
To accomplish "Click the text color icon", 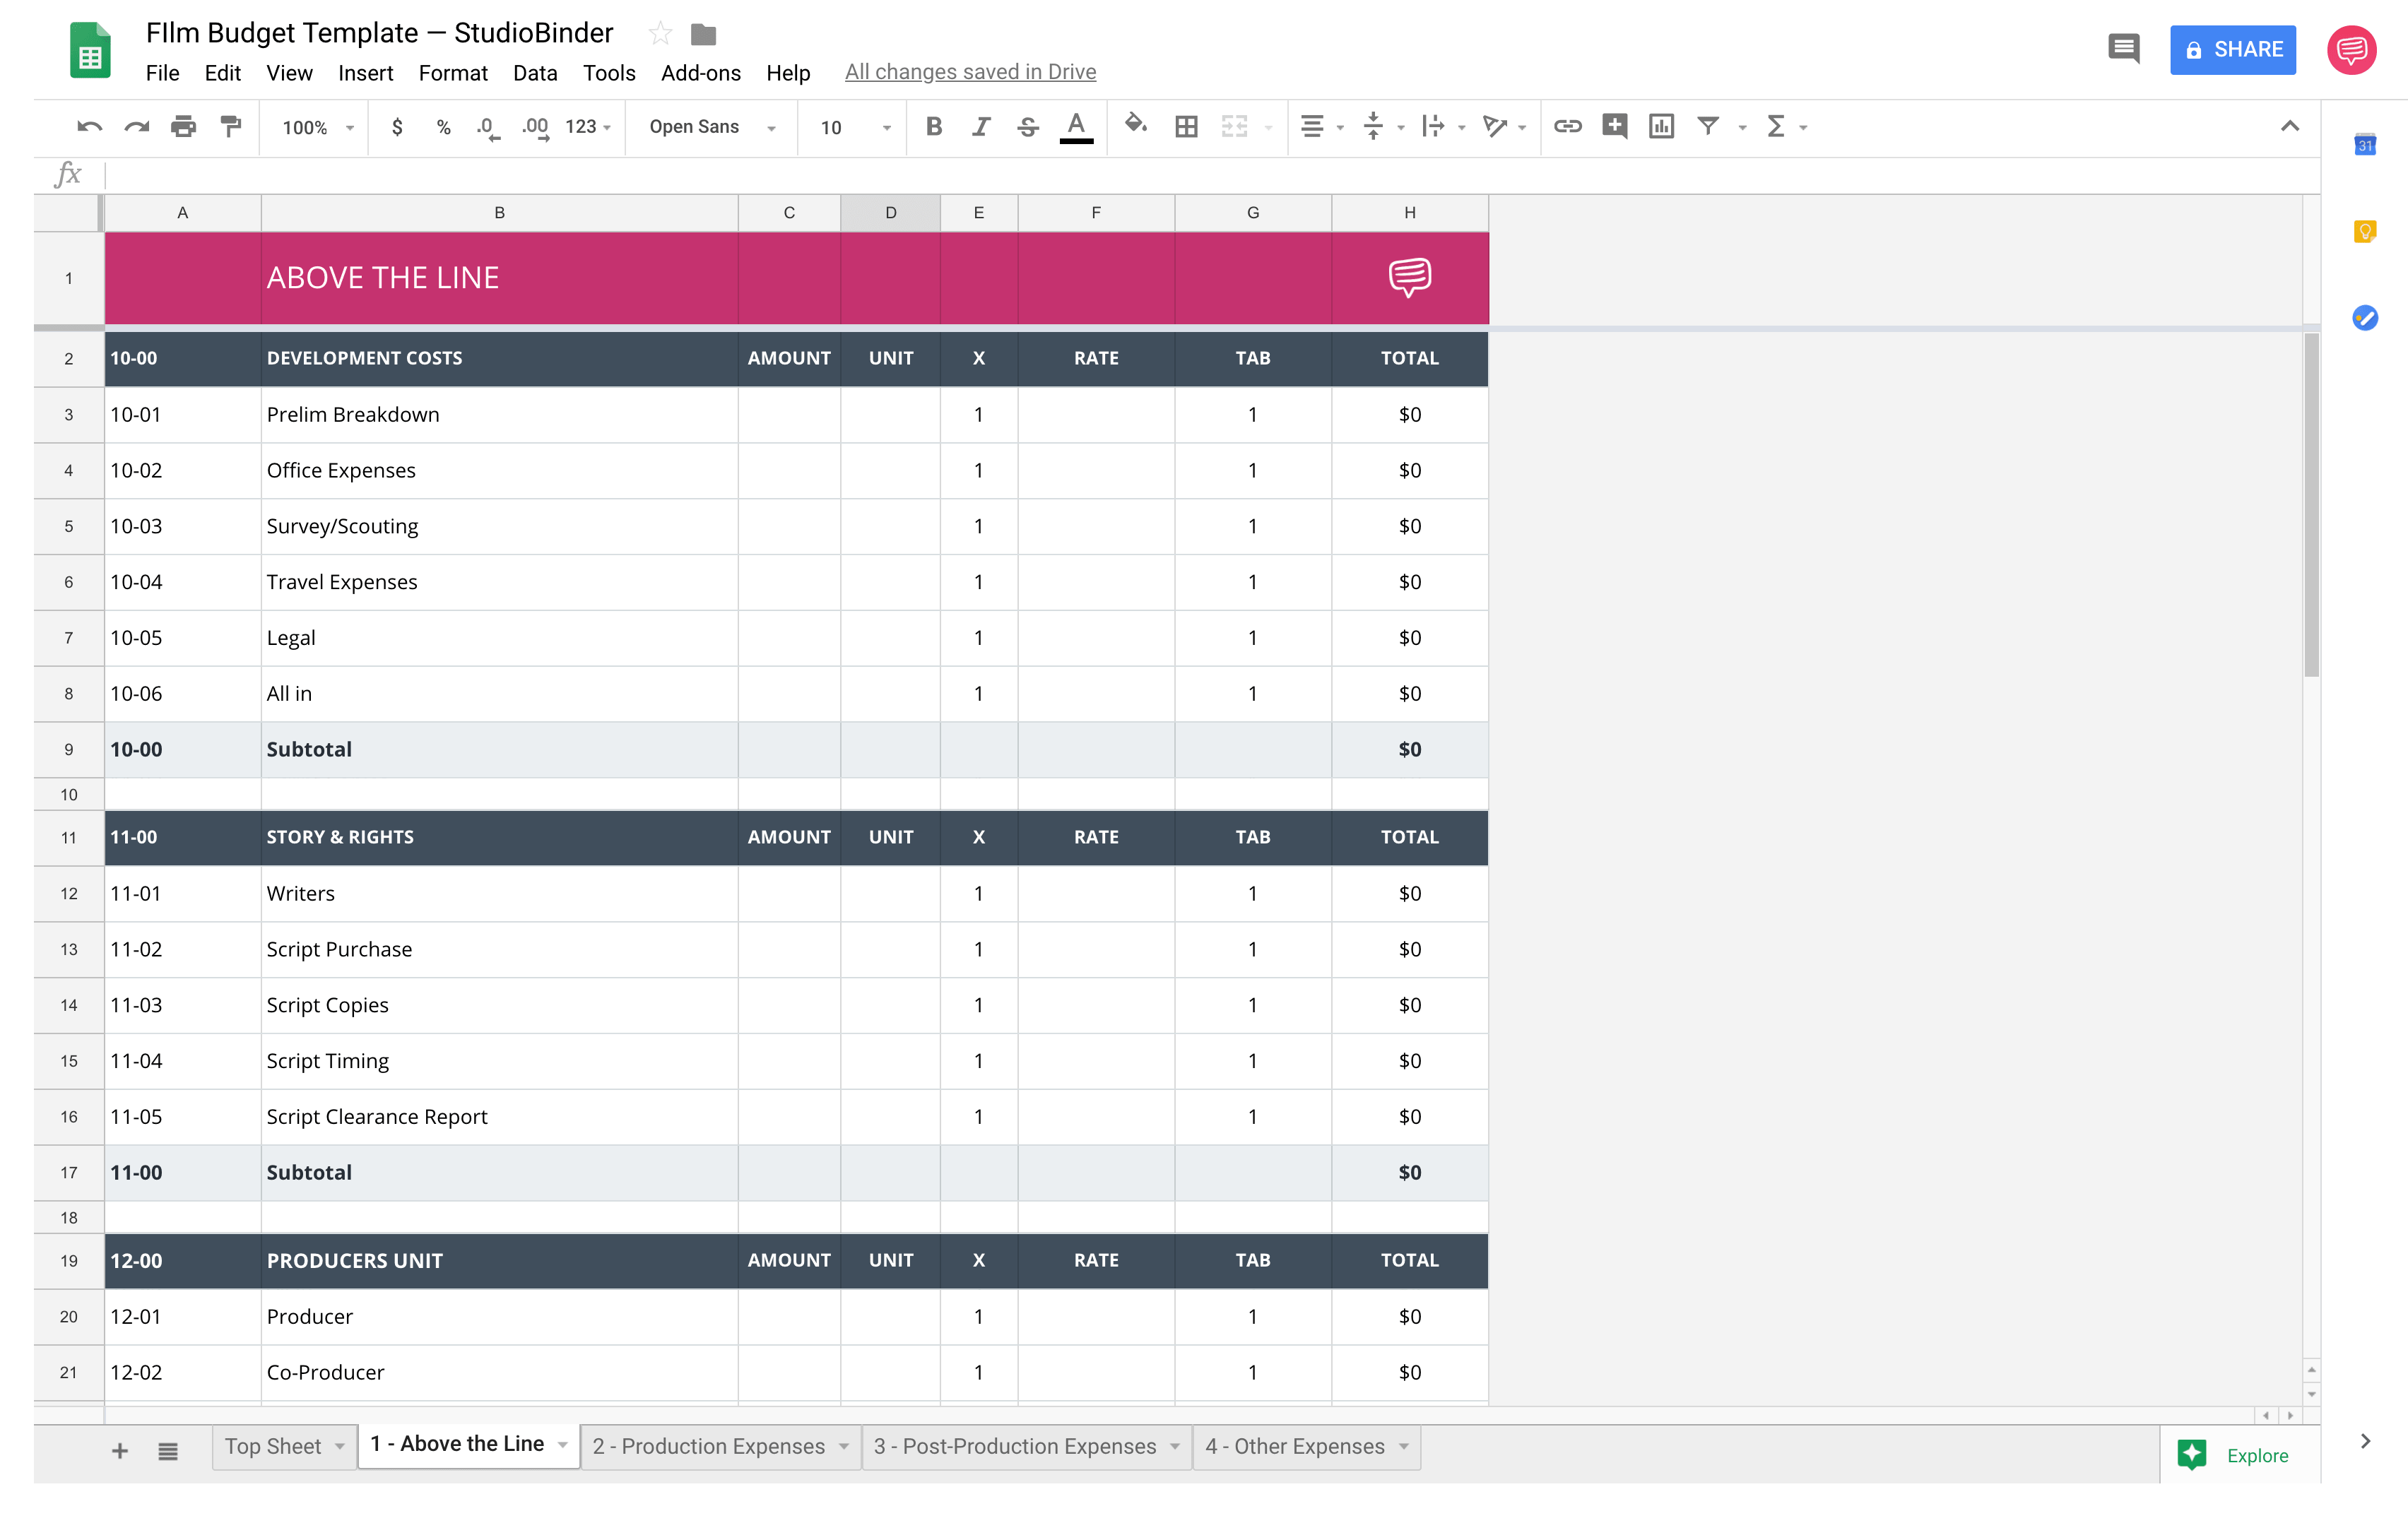I will [1076, 124].
